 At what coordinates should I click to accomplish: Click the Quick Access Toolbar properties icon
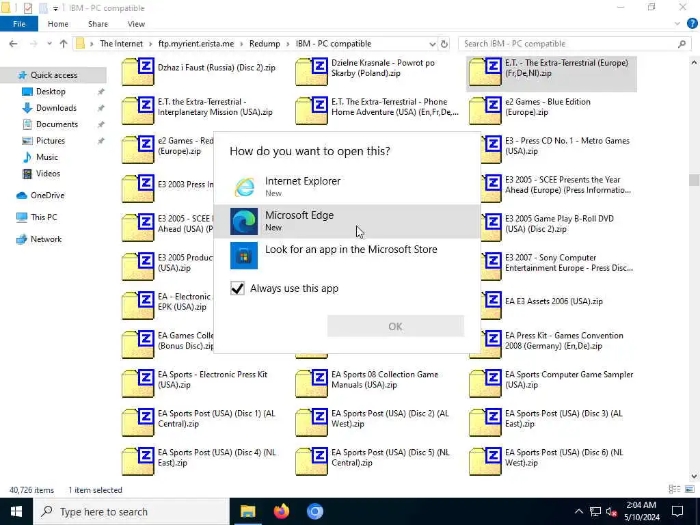27,8
